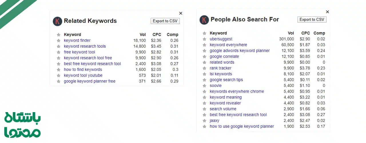Star the 'keyword finder' keyword
This screenshot has width=366, height=143.
point(59,41)
